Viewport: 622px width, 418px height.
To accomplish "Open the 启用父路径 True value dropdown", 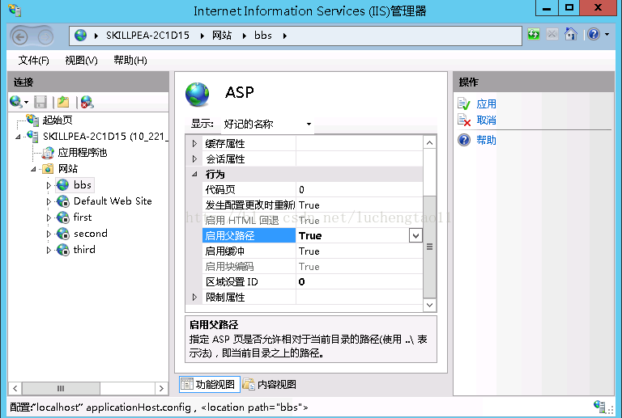I will [x=415, y=236].
